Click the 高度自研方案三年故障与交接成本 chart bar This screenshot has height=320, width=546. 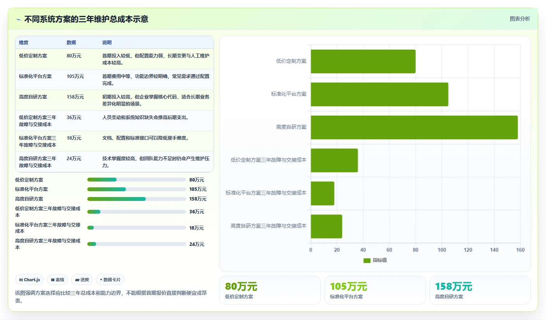coord(326,226)
